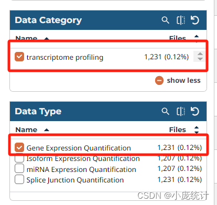Screen dimensions: 217x205
Task: Click the Data Category header title
Action: (48, 20)
